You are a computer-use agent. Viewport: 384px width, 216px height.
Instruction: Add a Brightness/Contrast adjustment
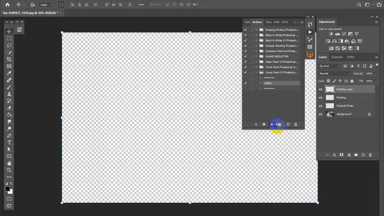331,34
